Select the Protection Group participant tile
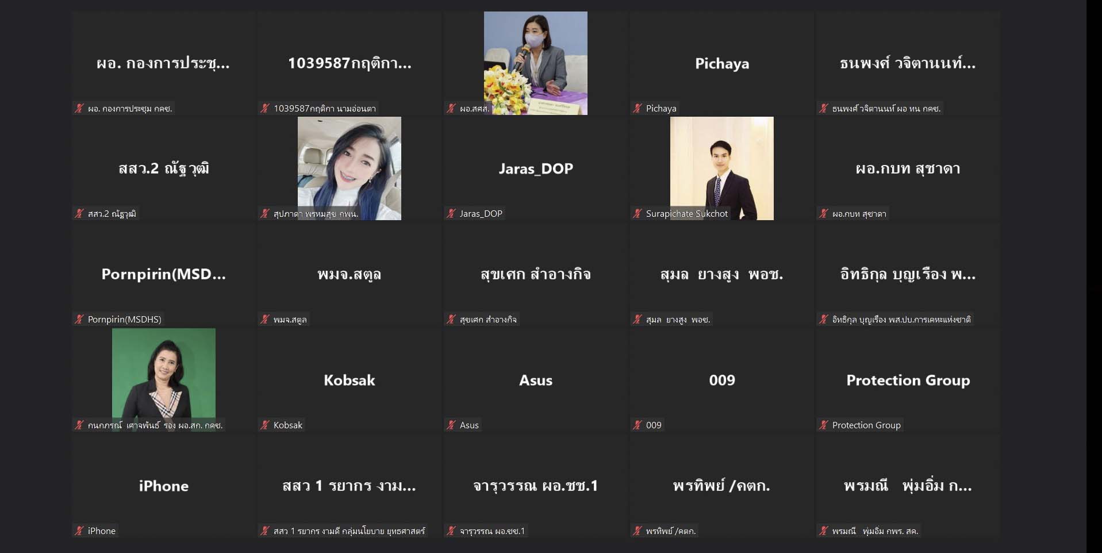The width and height of the screenshot is (1102, 553). [908, 380]
